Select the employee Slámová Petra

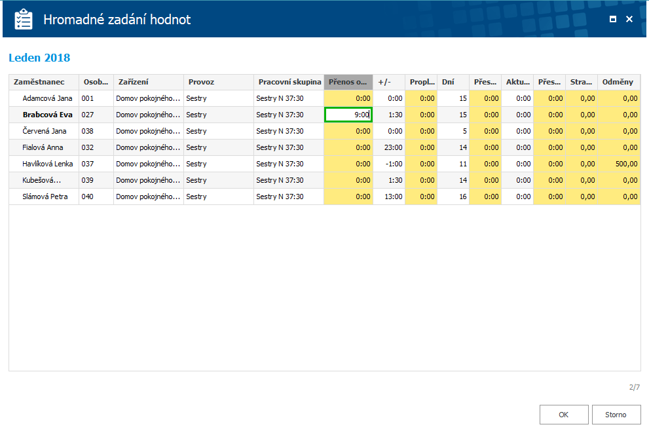pyautogui.click(x=45, y=197)
